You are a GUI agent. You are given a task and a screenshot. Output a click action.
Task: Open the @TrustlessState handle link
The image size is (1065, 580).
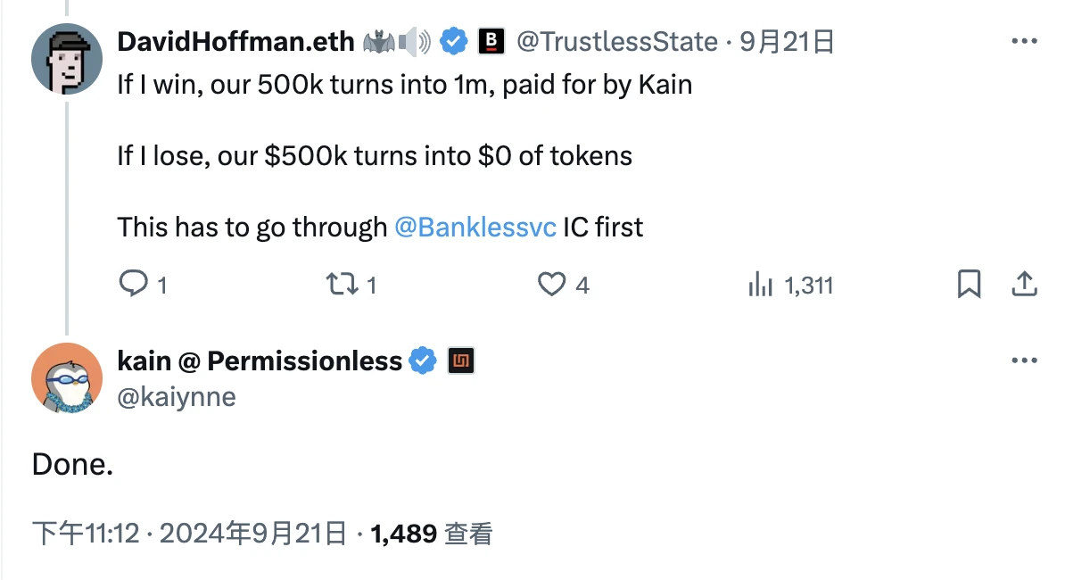tap(617, 41)
